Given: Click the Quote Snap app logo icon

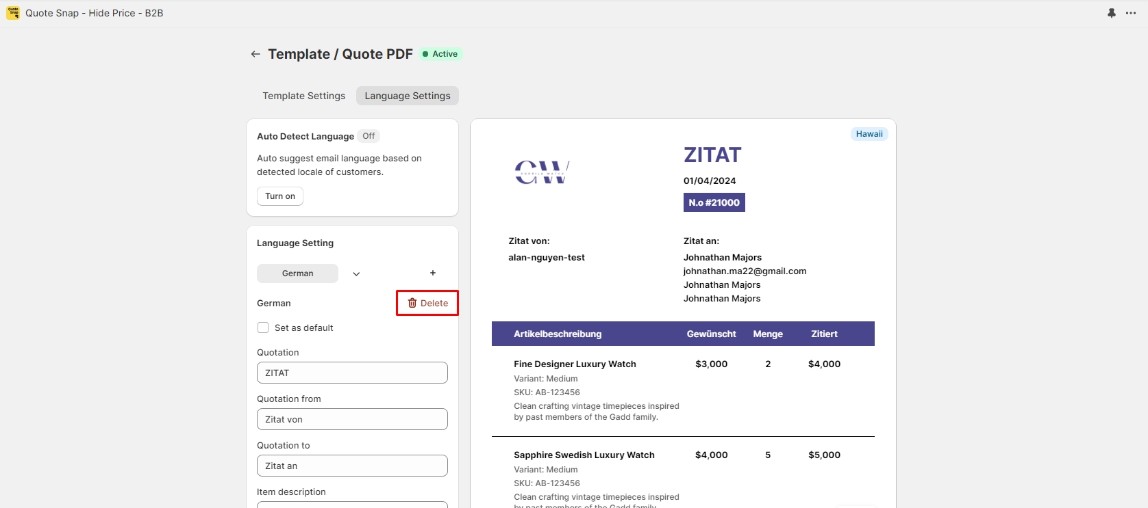Looking at the screenshot, I should click(x=13, y=13).
